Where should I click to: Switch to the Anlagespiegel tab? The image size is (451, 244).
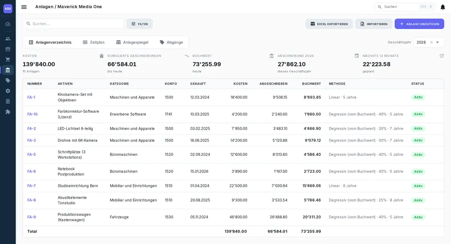[132, 42]
